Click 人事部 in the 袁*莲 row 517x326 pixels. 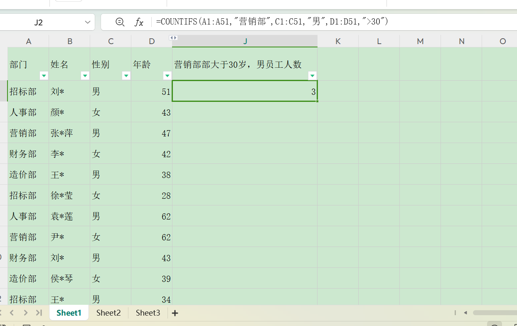[x=28, y=216]
